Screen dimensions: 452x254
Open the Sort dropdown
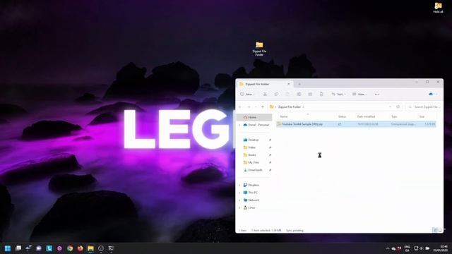(338, 94)
